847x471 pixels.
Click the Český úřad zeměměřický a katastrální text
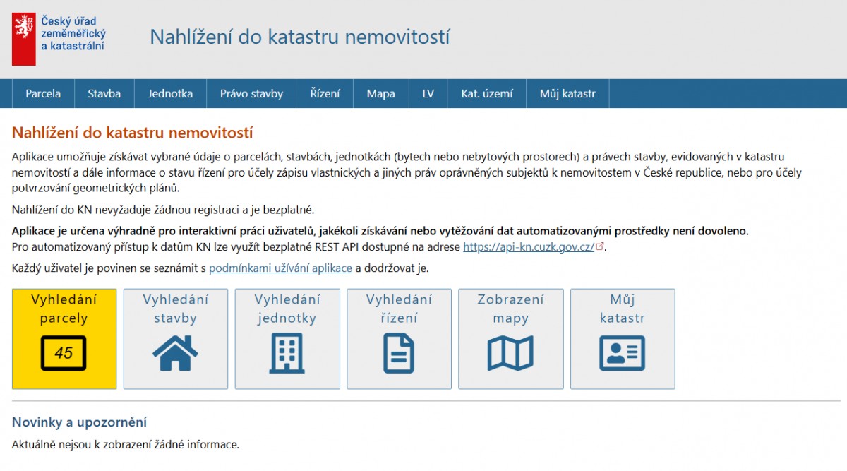[73, 33]
